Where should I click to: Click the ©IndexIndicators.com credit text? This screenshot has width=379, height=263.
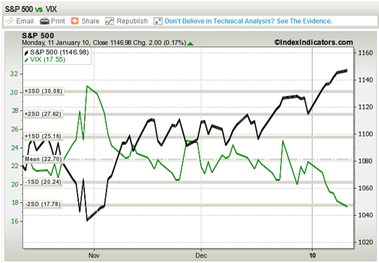coord(314,42)
